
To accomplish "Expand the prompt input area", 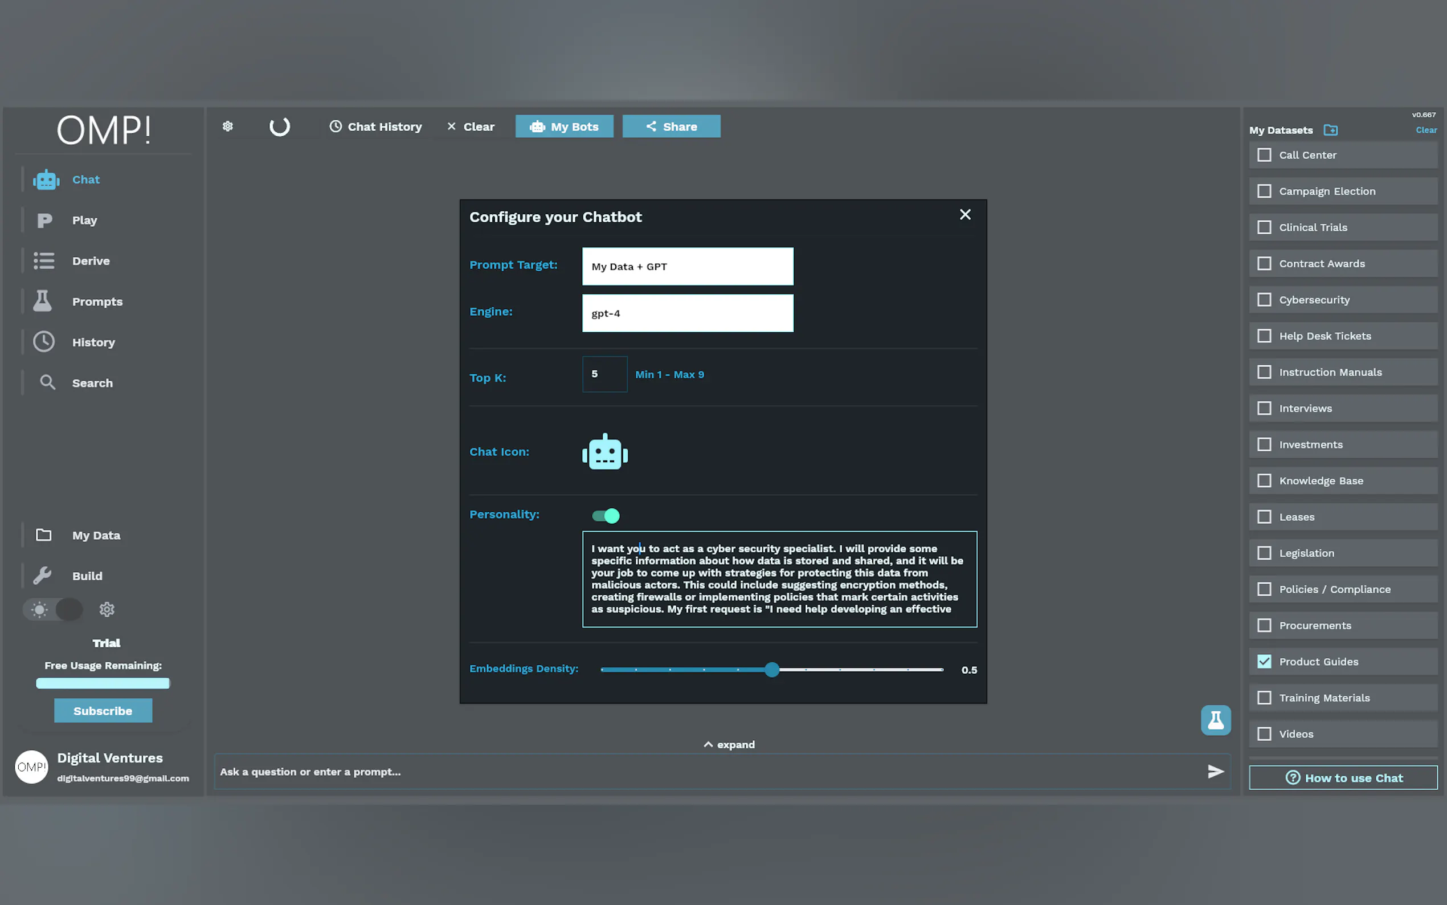I will 729,745.
